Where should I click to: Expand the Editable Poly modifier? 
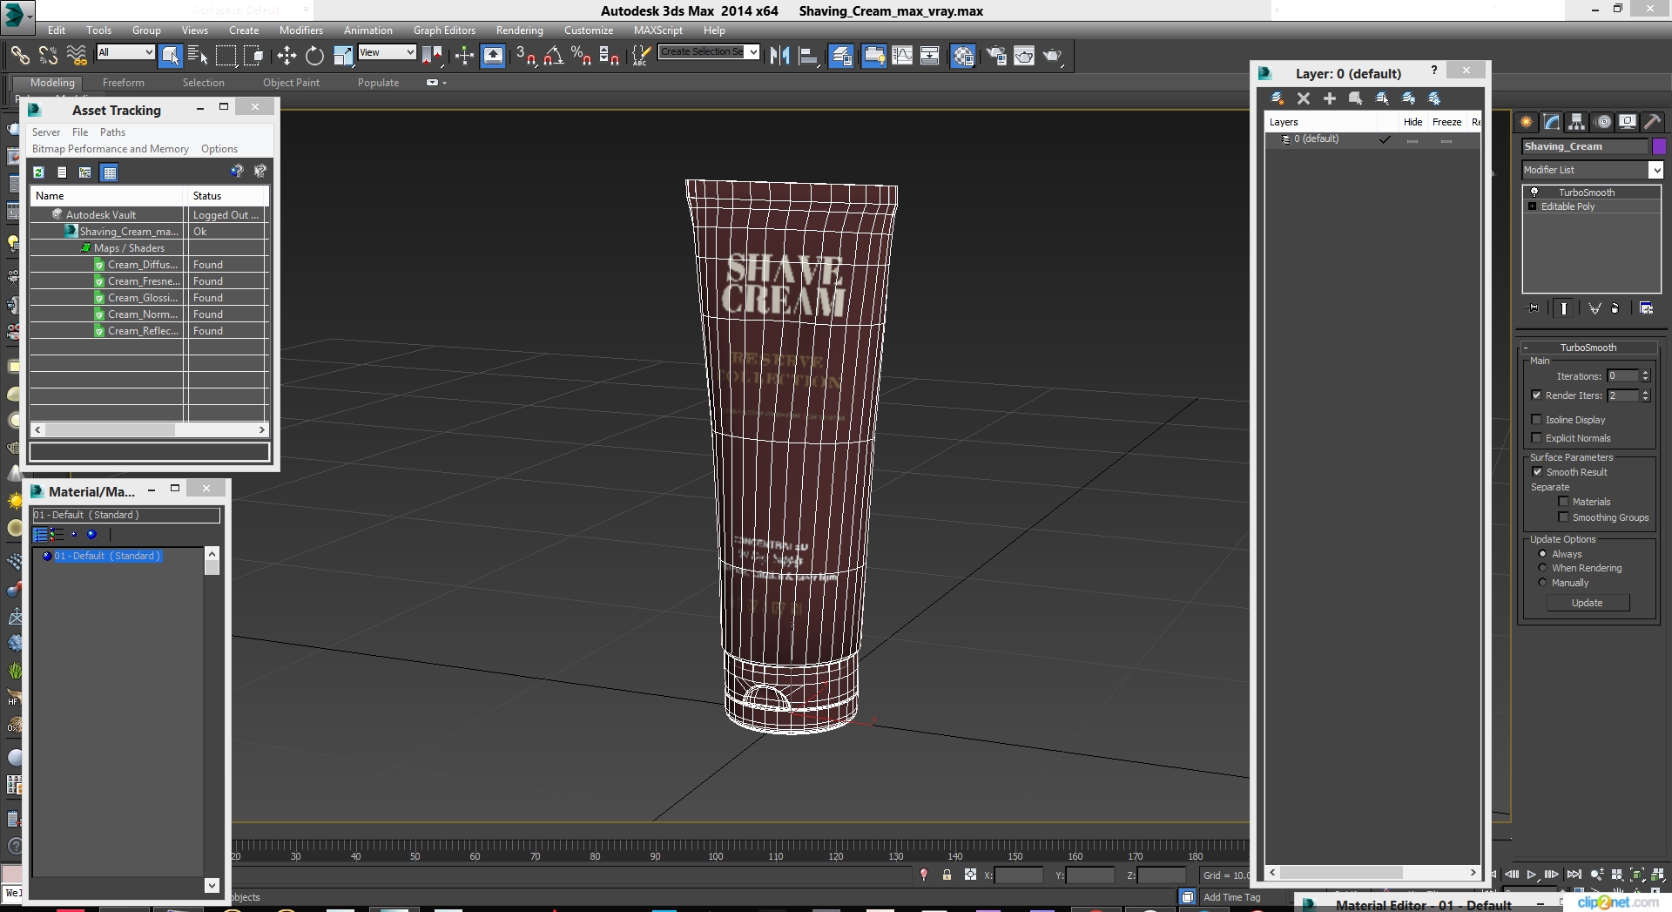coord(1533,206)
